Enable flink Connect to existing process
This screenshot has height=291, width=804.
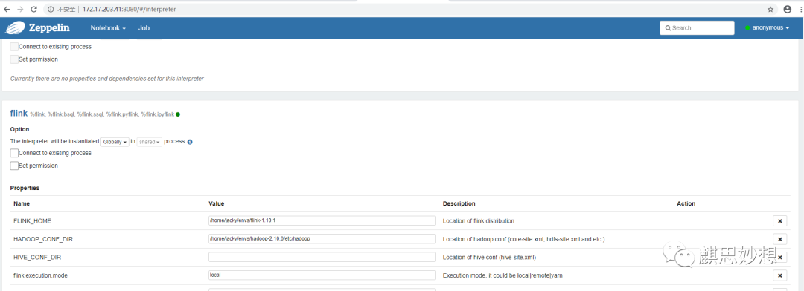[x=14, y=153]
